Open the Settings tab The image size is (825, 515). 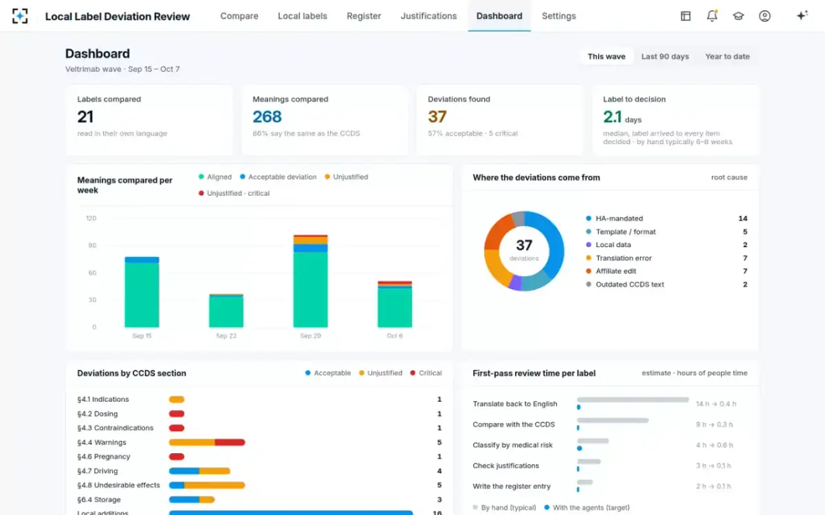click(559, 16)
